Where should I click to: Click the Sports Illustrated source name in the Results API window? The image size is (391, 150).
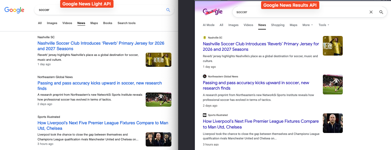[218, 115]
